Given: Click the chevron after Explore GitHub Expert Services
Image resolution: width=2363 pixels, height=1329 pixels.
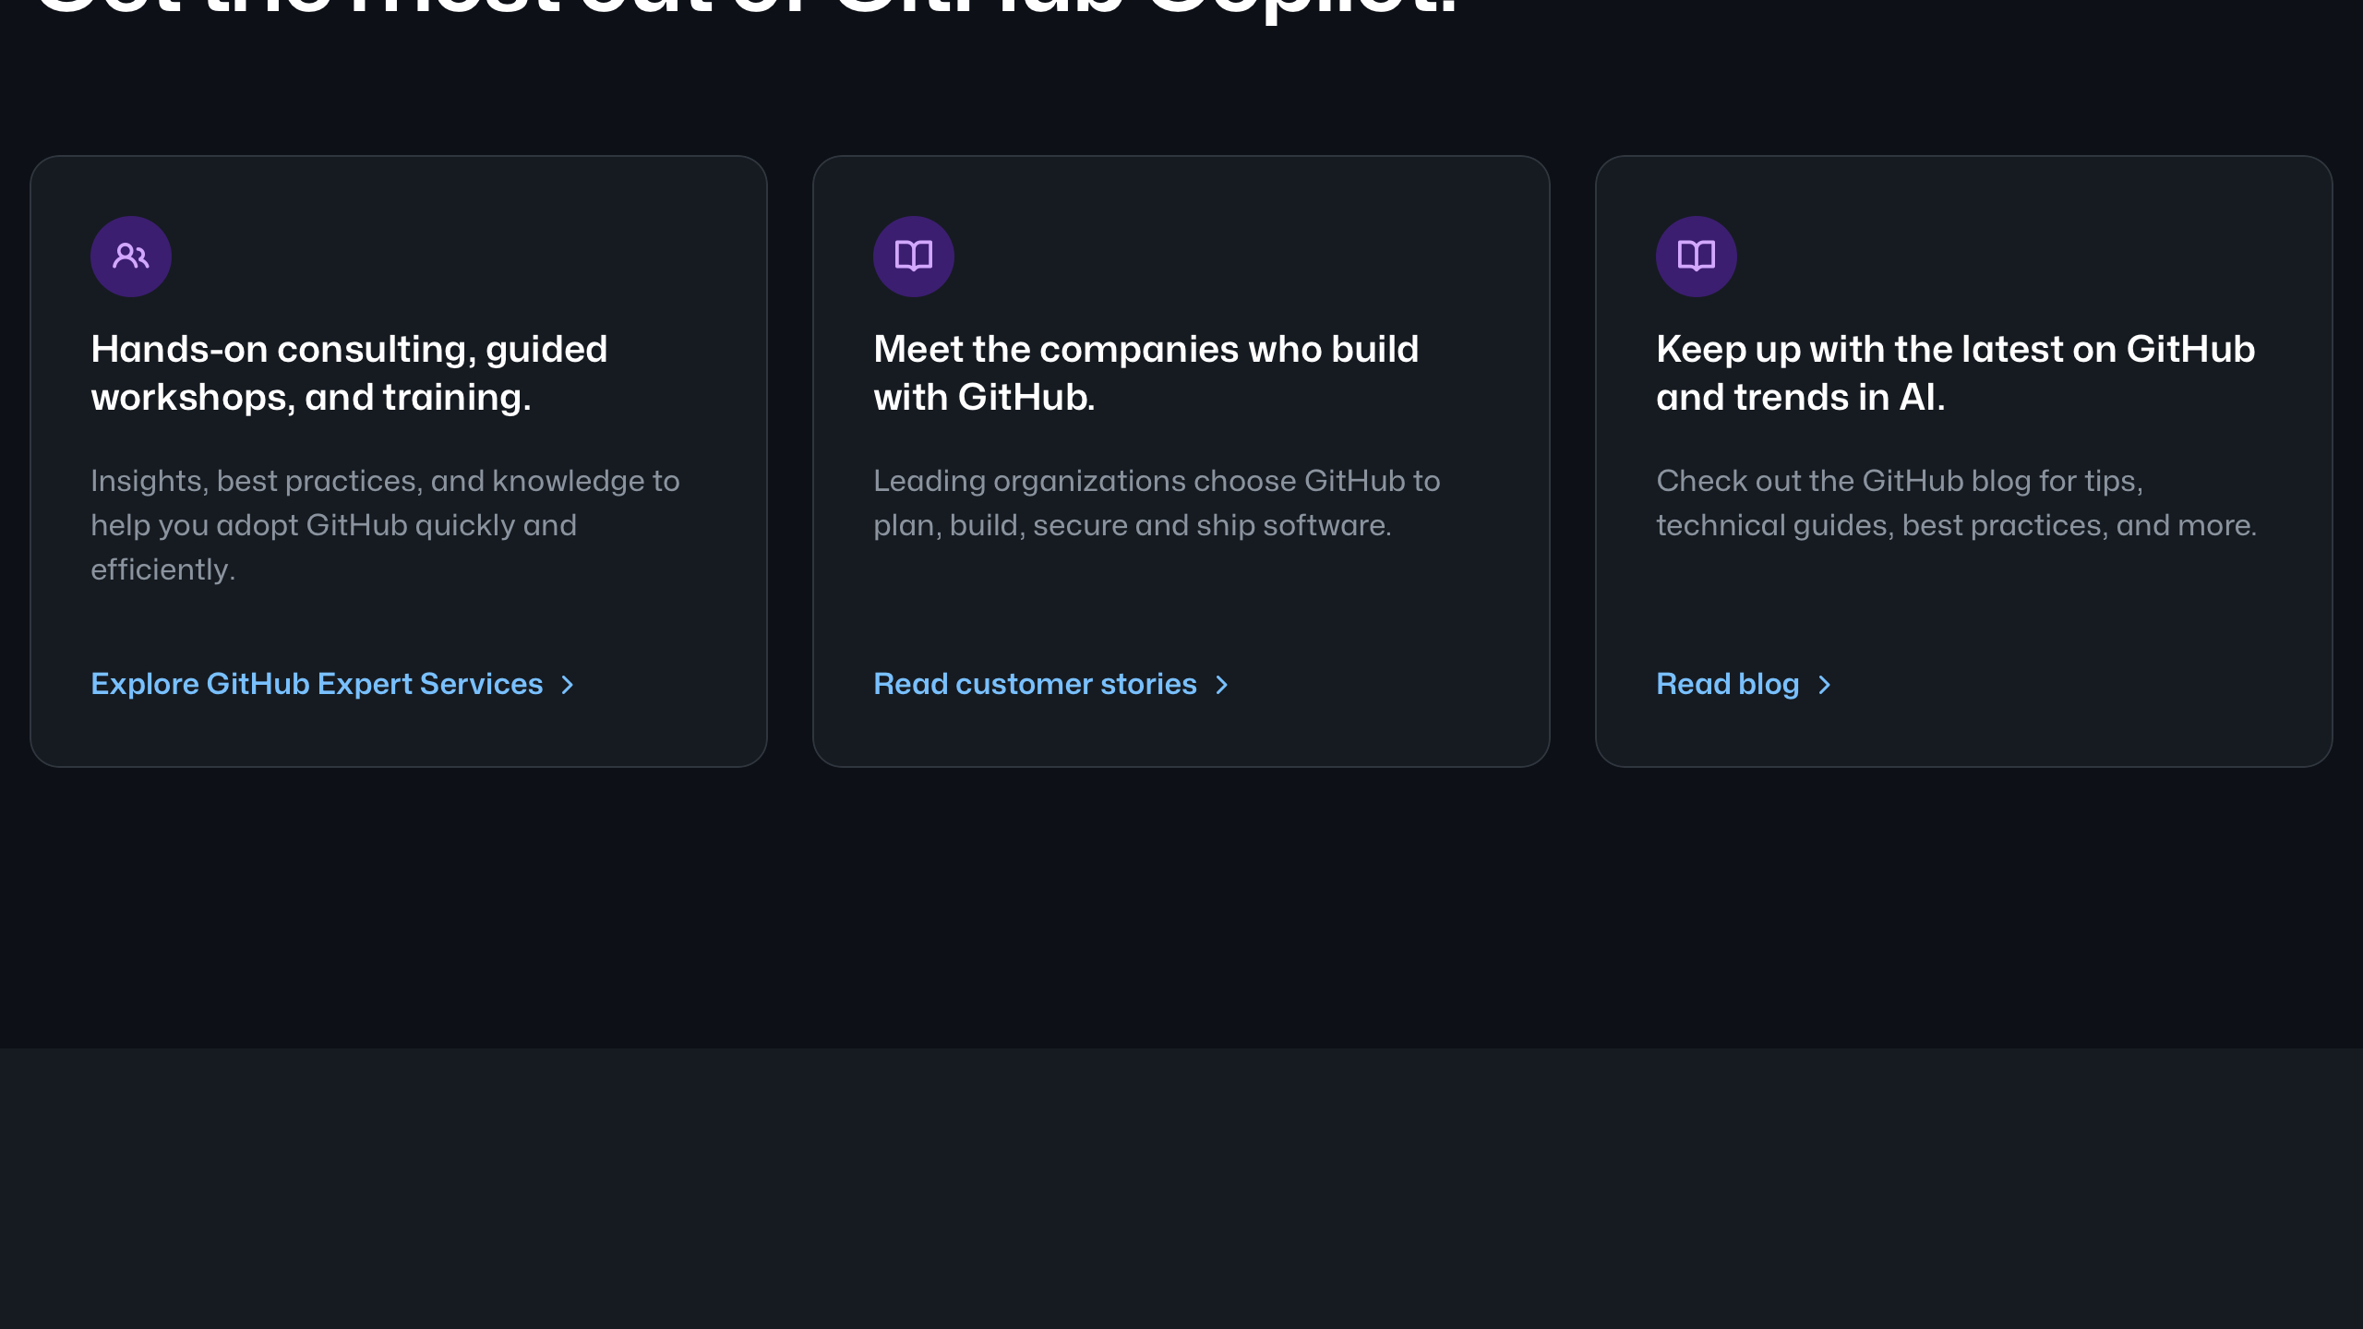Looking at the screenshot, I should (568, 685).
